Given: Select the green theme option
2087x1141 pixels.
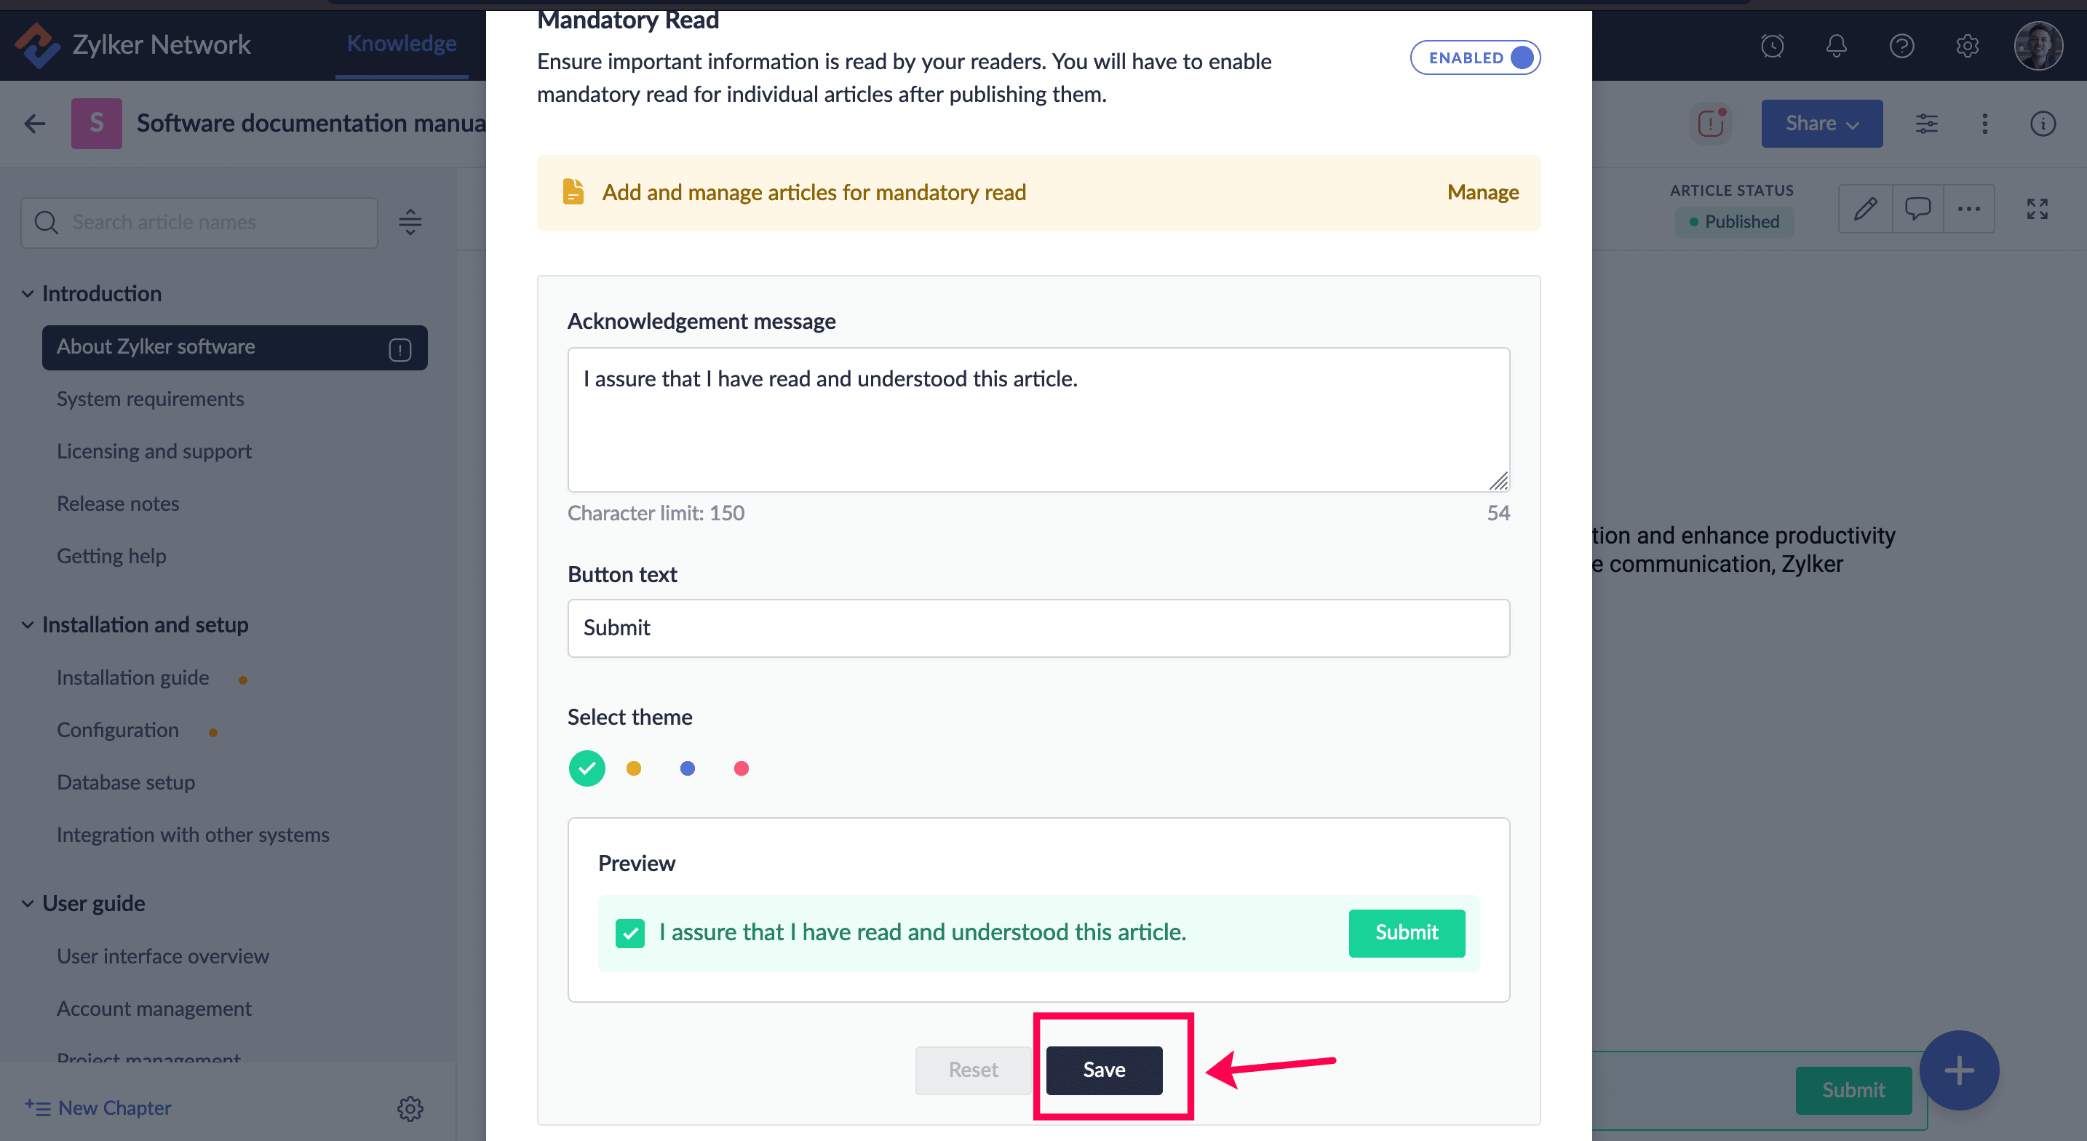Looking at the screenshot, I should click(587, 768).
